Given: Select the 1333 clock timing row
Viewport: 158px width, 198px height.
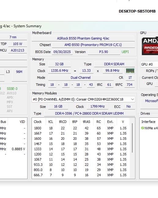Looking at the screenshot, I should pyautogui.click(x=81, y=149).
